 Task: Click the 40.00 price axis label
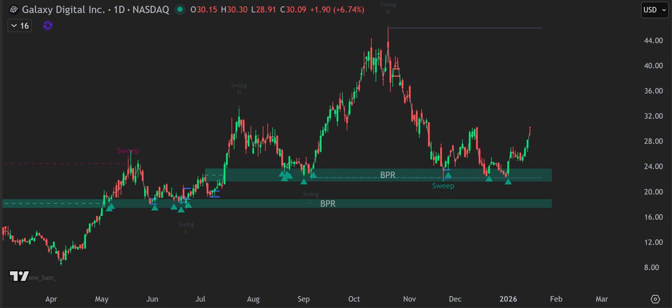[652, 66]
